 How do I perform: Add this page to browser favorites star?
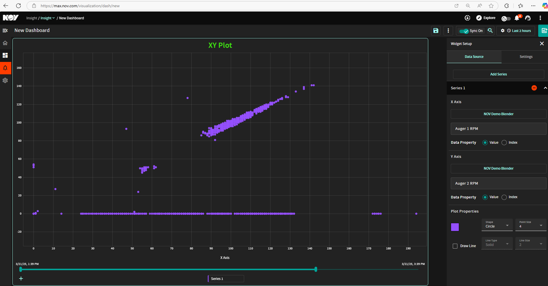pos(491,6)
